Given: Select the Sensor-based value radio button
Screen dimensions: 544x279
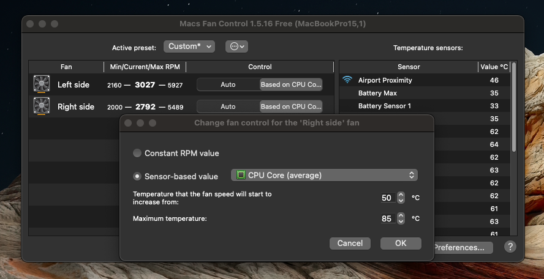Looking at the screenshot, I should click(x=137, y=176).
